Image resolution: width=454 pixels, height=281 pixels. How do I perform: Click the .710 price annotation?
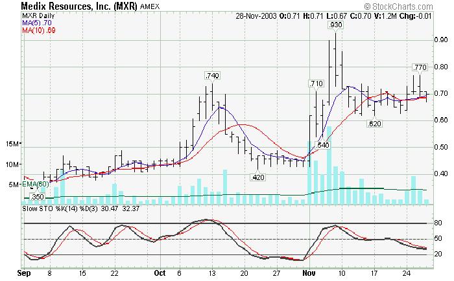click(x=316, y=84)
